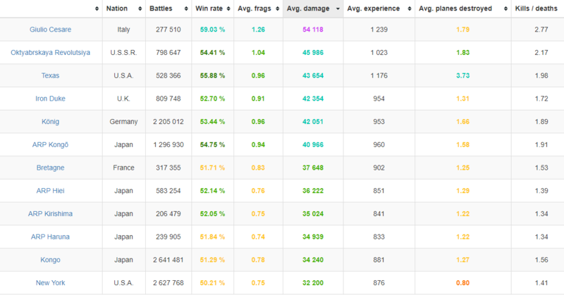Viewport: 564px width, 295px height.
Task: Open the Kongo ship link
Action: tap(50, 259)
